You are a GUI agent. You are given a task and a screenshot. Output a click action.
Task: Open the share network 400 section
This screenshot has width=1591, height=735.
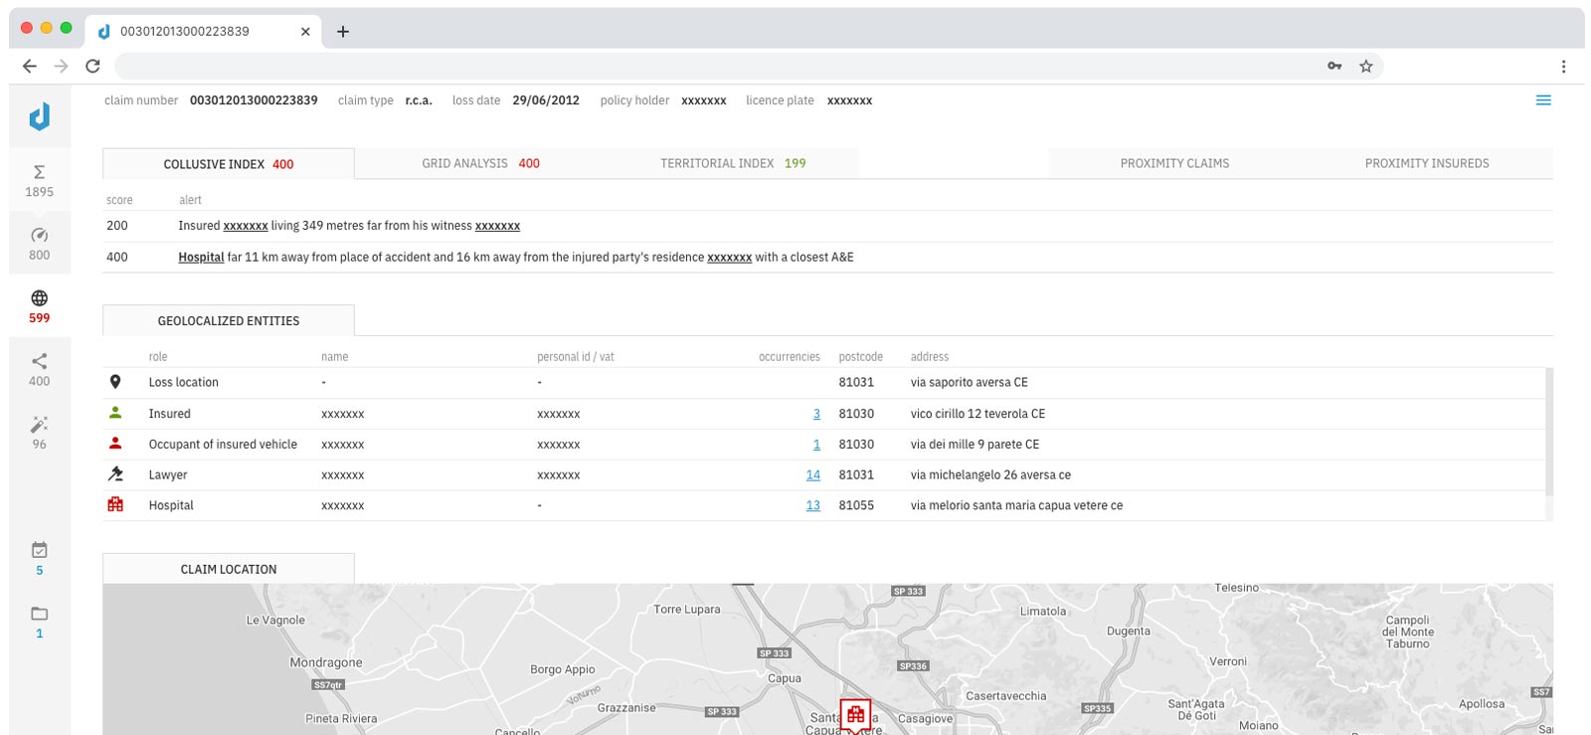point(40,369)
